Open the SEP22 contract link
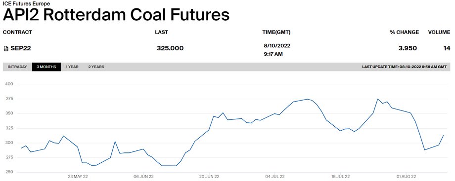 (21, 48)
